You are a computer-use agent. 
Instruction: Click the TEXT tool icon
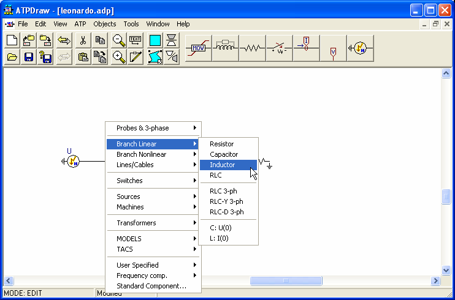136,40
